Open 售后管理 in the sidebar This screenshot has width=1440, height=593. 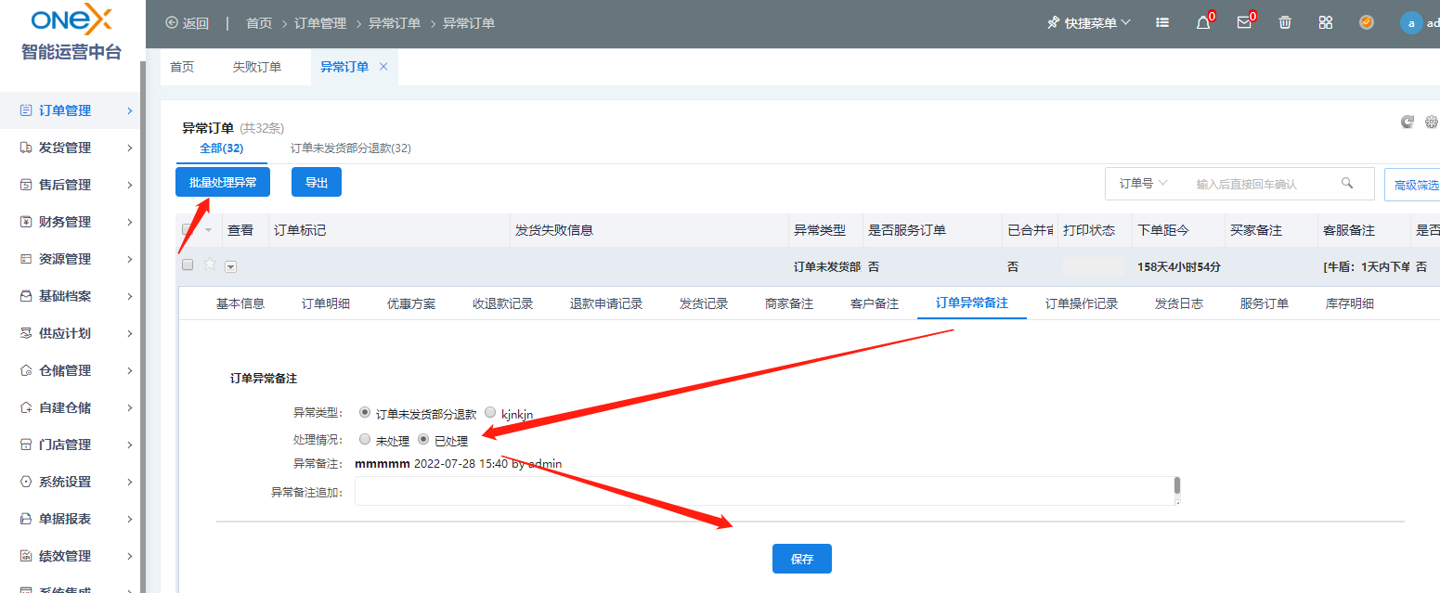point(71,185)
